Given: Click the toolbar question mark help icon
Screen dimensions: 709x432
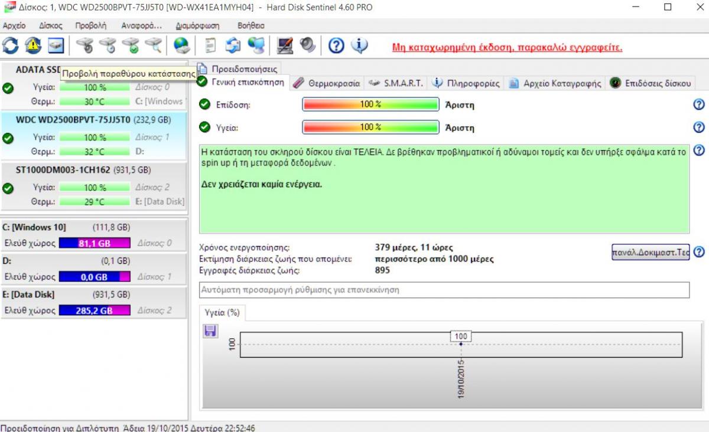Looking at the screenshot, I should 336,45.
